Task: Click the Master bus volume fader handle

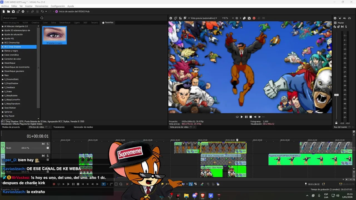Action: 336,95
